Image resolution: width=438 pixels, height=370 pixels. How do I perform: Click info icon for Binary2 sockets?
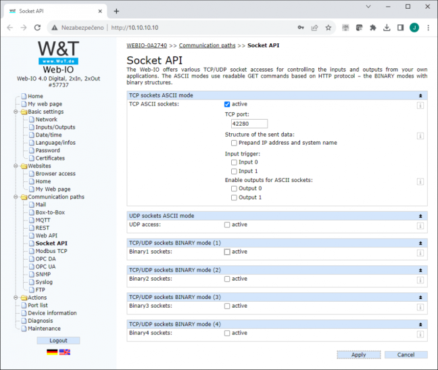coord(420,280)
